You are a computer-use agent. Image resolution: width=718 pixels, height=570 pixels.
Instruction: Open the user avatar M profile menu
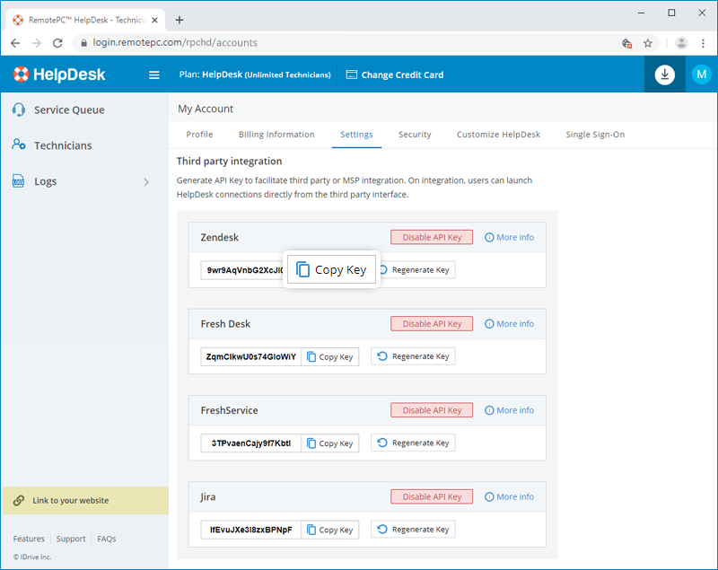[701, 75]
